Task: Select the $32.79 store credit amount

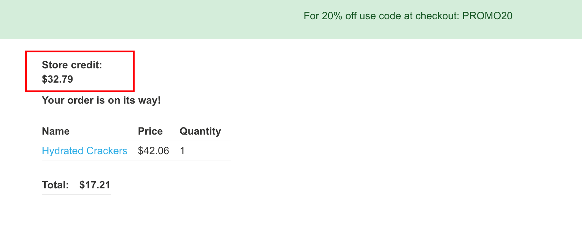Action: [57, 79]
